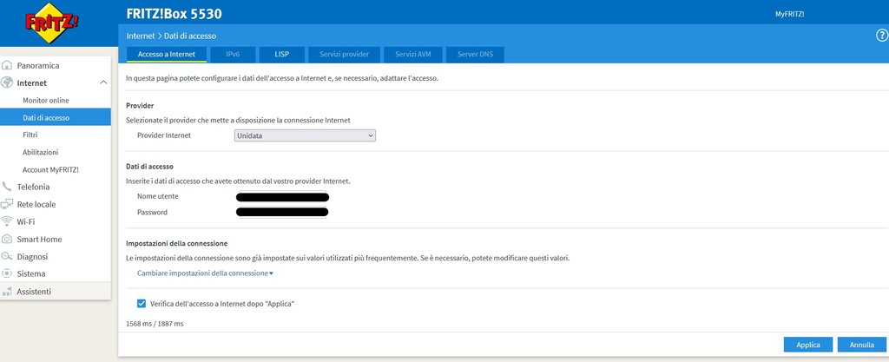This screenshot has width=889, height=362.
Task: Click the Rete locale network icon
Action: (7, 204)
